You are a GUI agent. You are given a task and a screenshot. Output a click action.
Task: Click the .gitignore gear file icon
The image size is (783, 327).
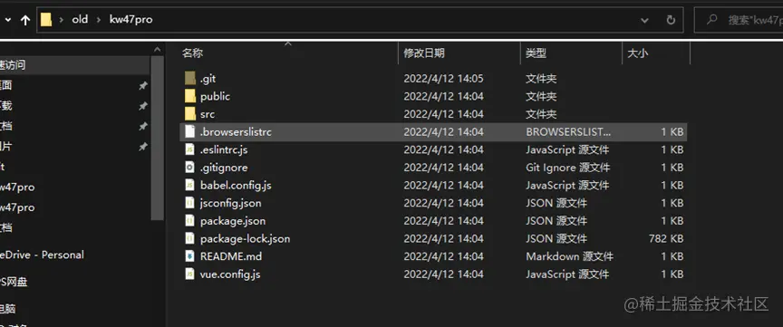[189, 168]
